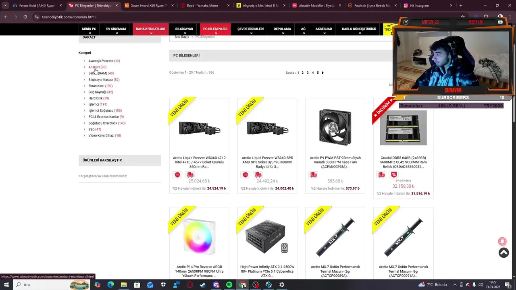Select Avantajlı Paketler category
The width and height of the screenshot is (516, 290).
[x=104, y=61]
